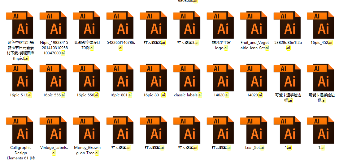Select the Nipic_19828415 AI file icon
Image resolution: width=339 pixels, height=160 pixels.
(x=53, y=25)
